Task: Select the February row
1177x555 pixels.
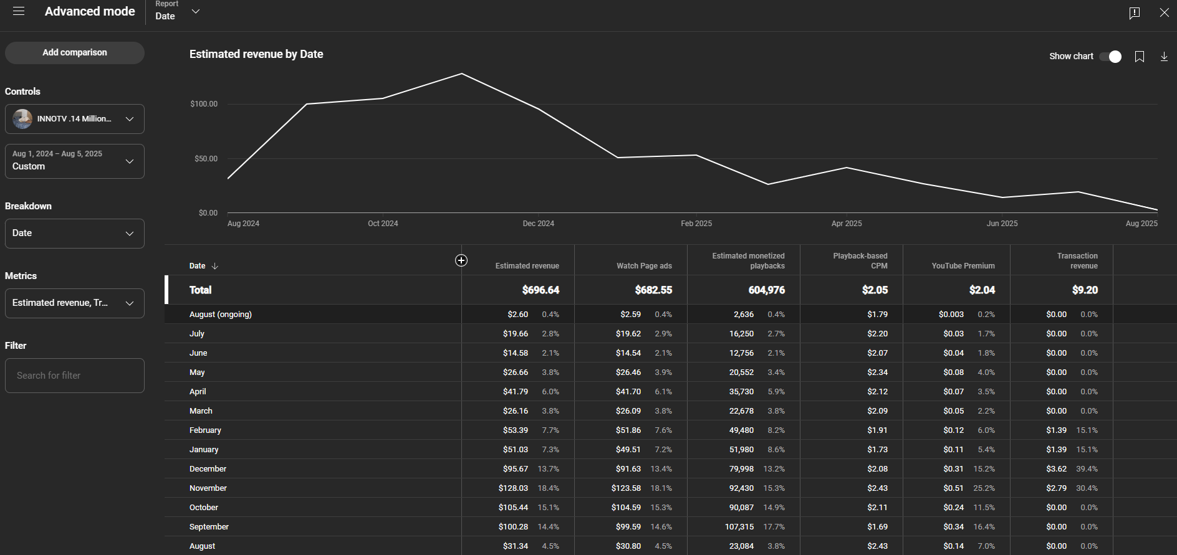Action: click(x=670, y=430)
